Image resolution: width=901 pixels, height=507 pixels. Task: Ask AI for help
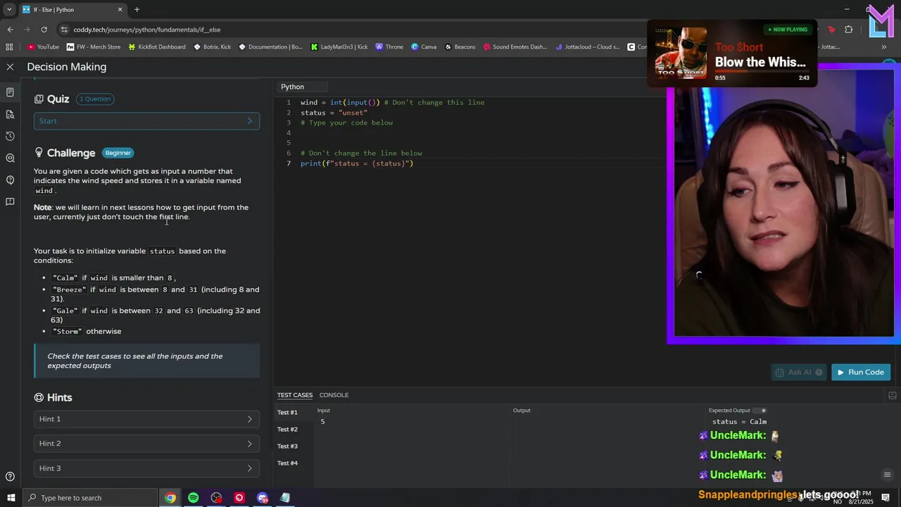tap(799, 373)
